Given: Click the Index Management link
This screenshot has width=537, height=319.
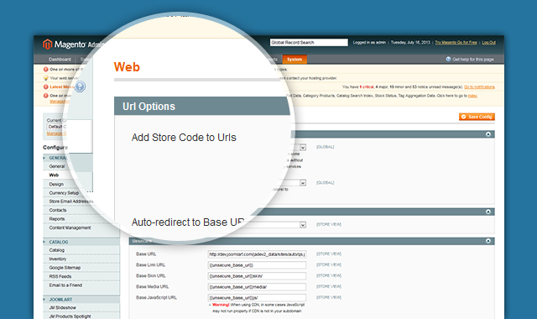Looking at the screenshot, I should point(472,96).
